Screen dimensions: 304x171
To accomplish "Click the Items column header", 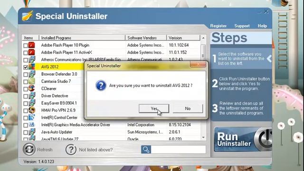I will coord(30,38).
